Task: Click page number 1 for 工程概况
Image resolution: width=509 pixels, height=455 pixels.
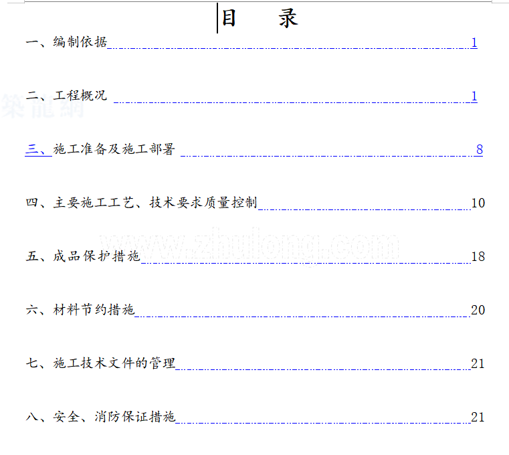Action: (x=474, y=96)
